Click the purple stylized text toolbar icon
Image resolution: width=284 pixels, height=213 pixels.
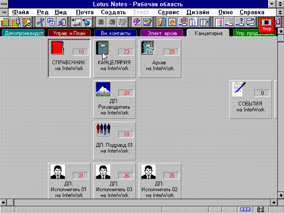click(x=137, y=22)
